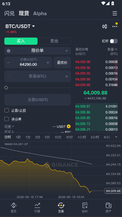Image resolution: width=122 pixels, height=217 pixels.
Task: Tap the -1.36% change percentage
Action: point(11,32)
